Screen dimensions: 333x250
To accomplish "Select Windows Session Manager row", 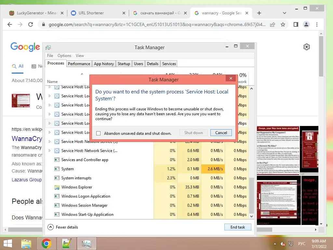I will pos(147,205).
